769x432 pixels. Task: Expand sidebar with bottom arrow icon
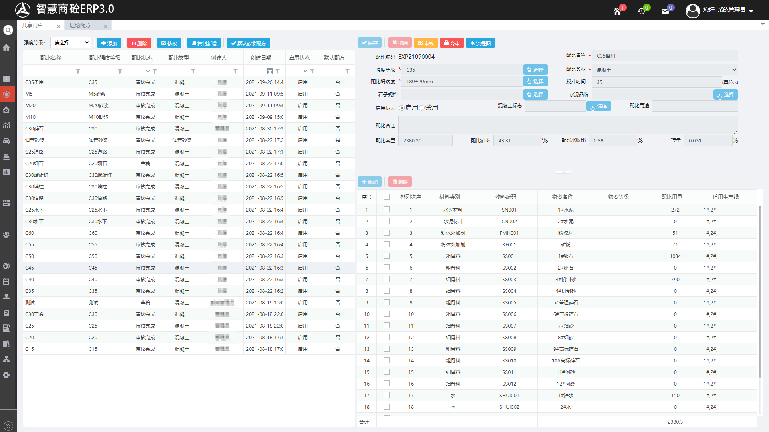click(8, 426)
